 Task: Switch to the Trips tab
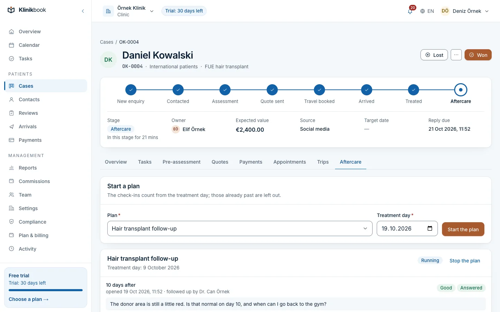(x=323, y=162)
